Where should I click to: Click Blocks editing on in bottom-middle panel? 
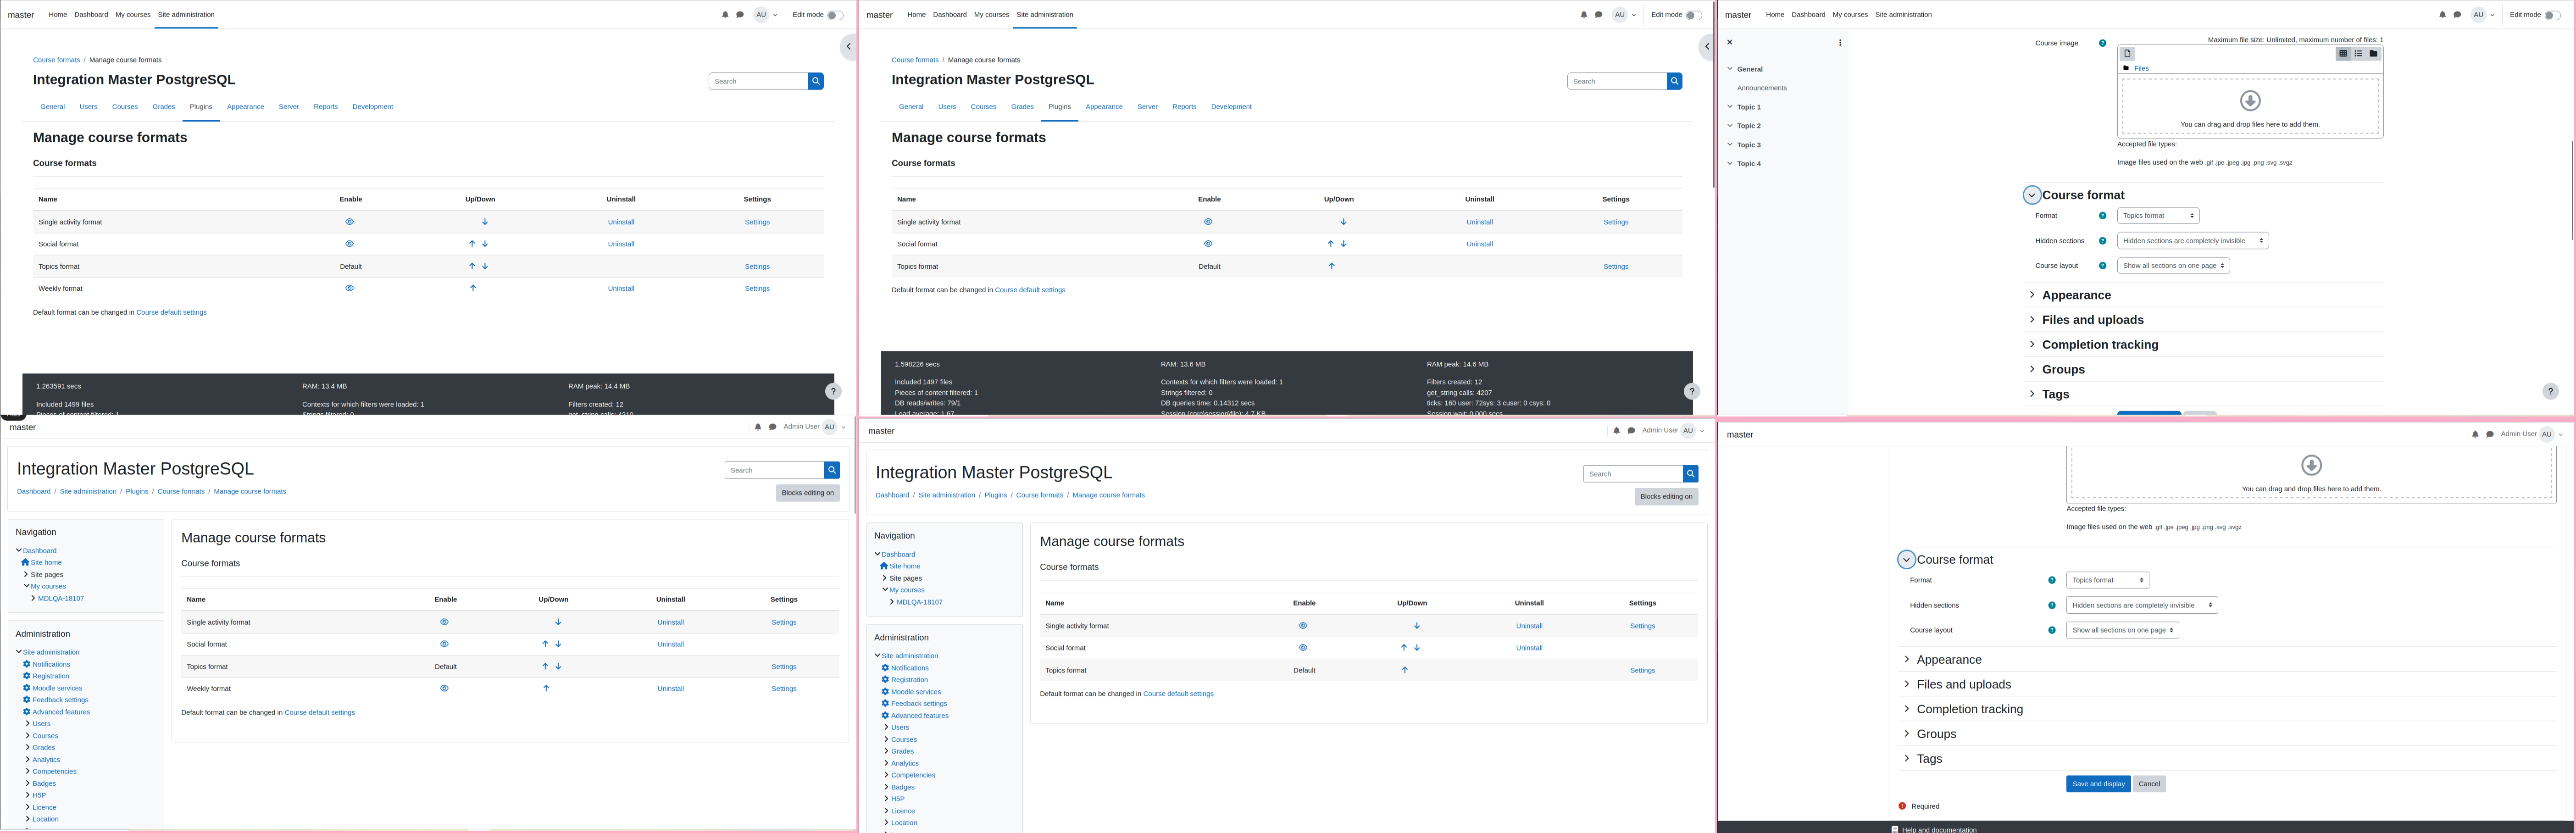[1666, 497]
